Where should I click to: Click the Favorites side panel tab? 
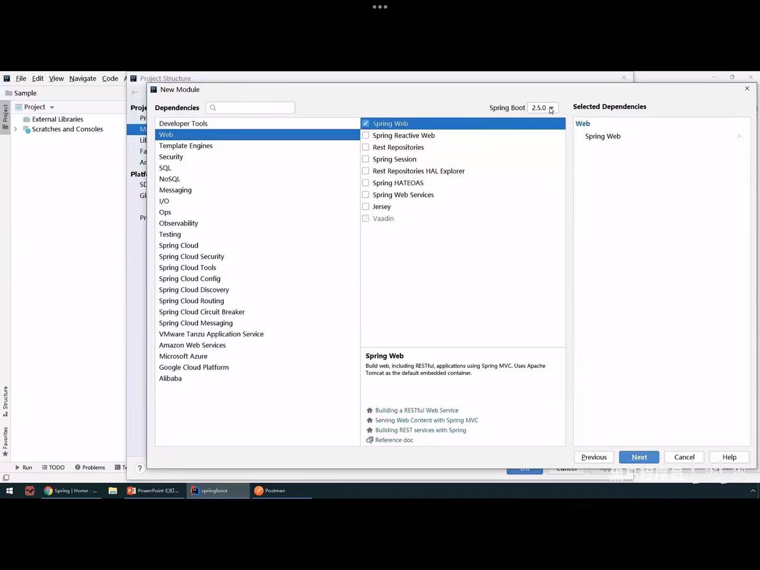[5, 442]
